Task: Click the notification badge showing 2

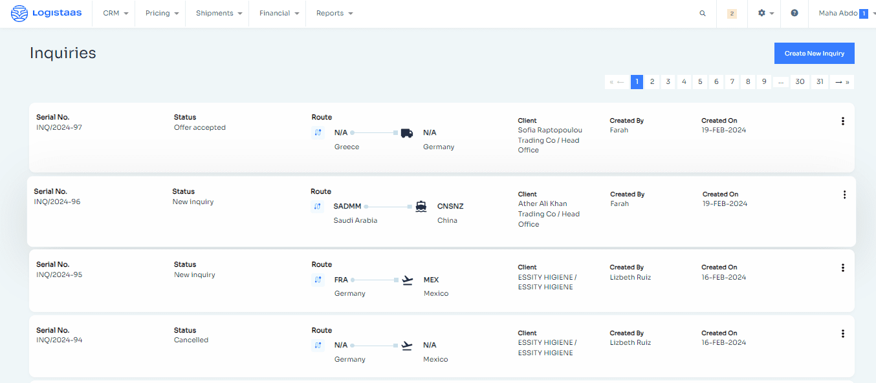Action: 732,14
